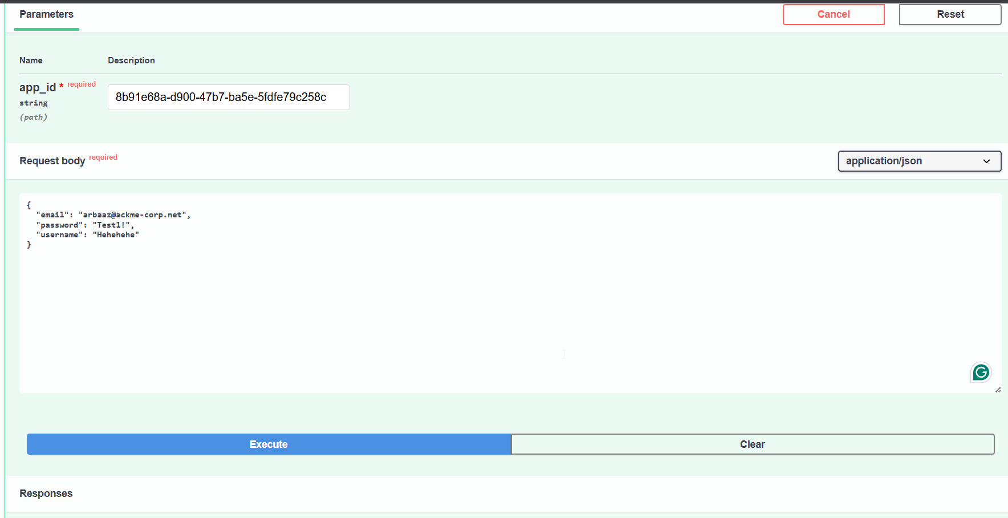Select the Responses section heading
Screen dimensions: 1008x518
pyautogui.click(x=46, y=493)
